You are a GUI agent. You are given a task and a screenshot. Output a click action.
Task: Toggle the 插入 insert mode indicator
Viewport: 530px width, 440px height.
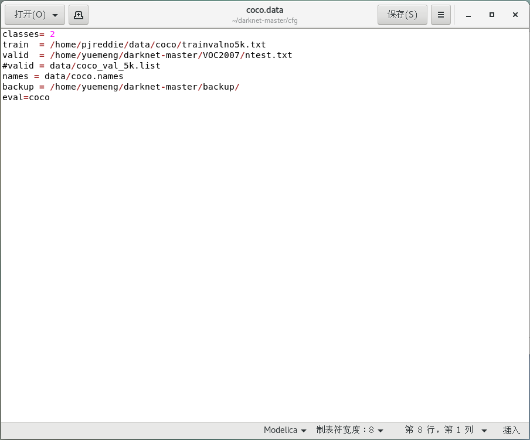(x=511, y=430)
